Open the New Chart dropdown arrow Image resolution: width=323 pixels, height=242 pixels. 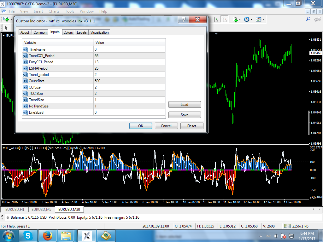(11, 19)
